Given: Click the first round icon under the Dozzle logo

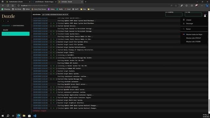Looking at the screenshot, I should (4, 21).
